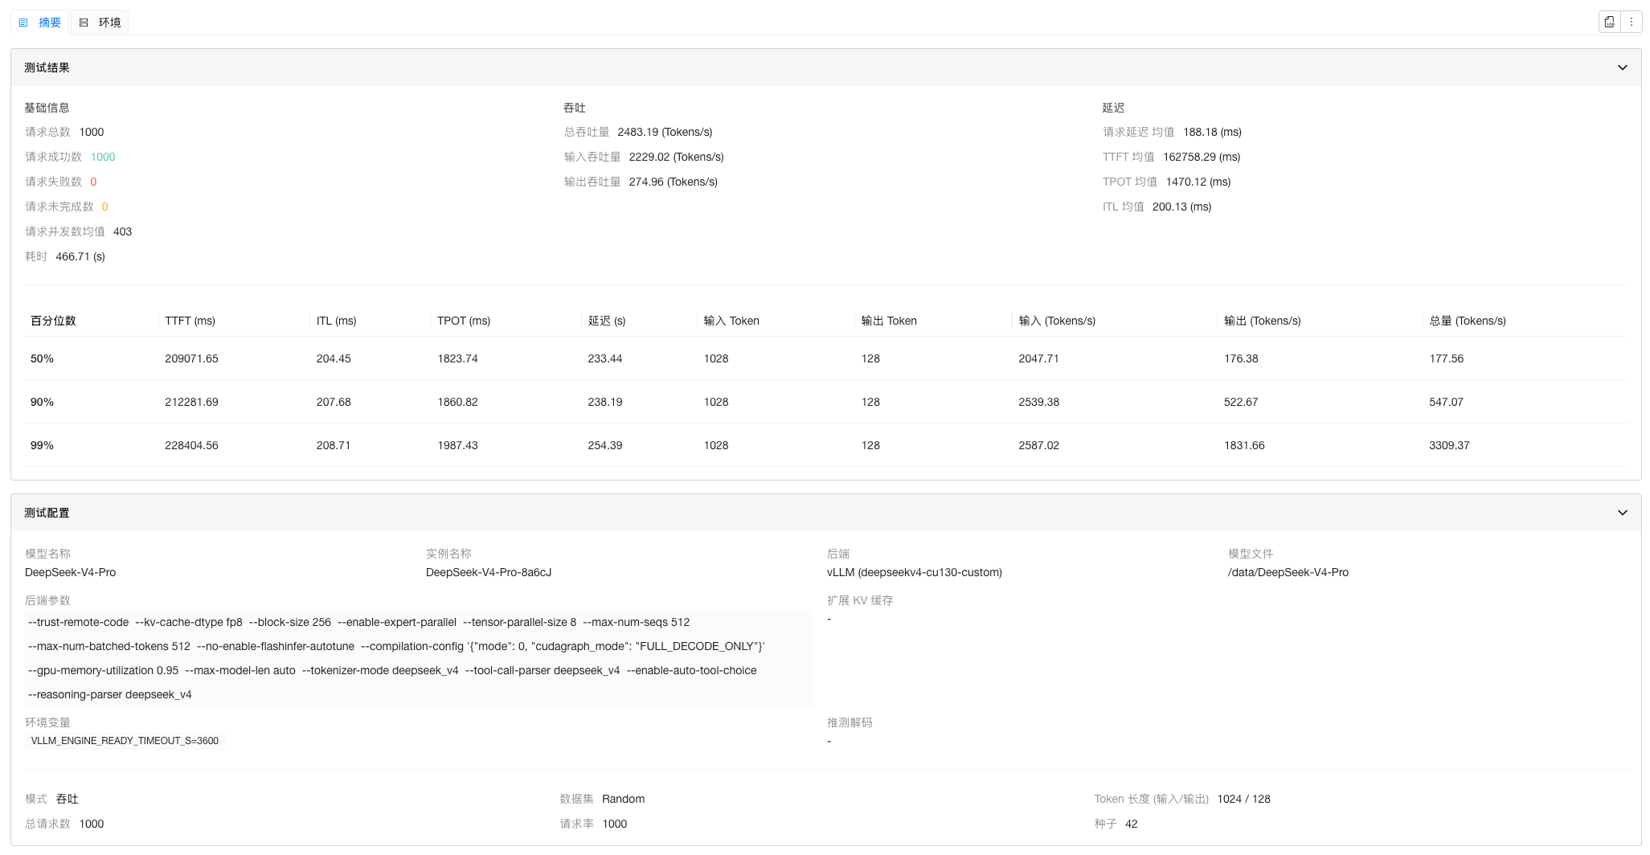Viewport: 1650px width, 855px height.
Task: Collapse the 测试结果 panel using its chevron
Action: click(1622, 67)
